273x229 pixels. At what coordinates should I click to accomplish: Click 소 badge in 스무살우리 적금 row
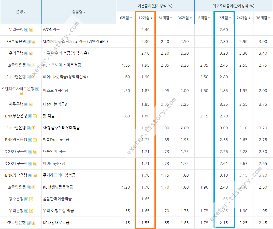point(31,53)
